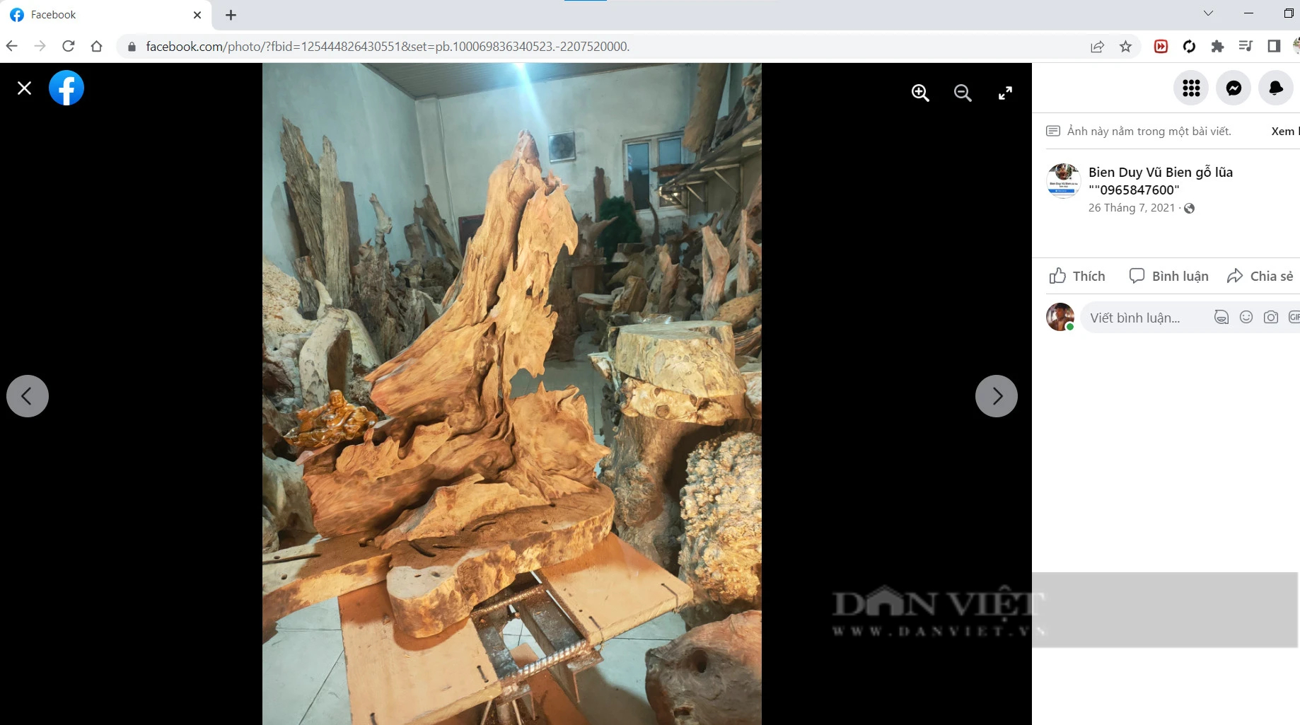Bookmark this page with the star
This screenshot has height=725, width=1300.
1125,47
